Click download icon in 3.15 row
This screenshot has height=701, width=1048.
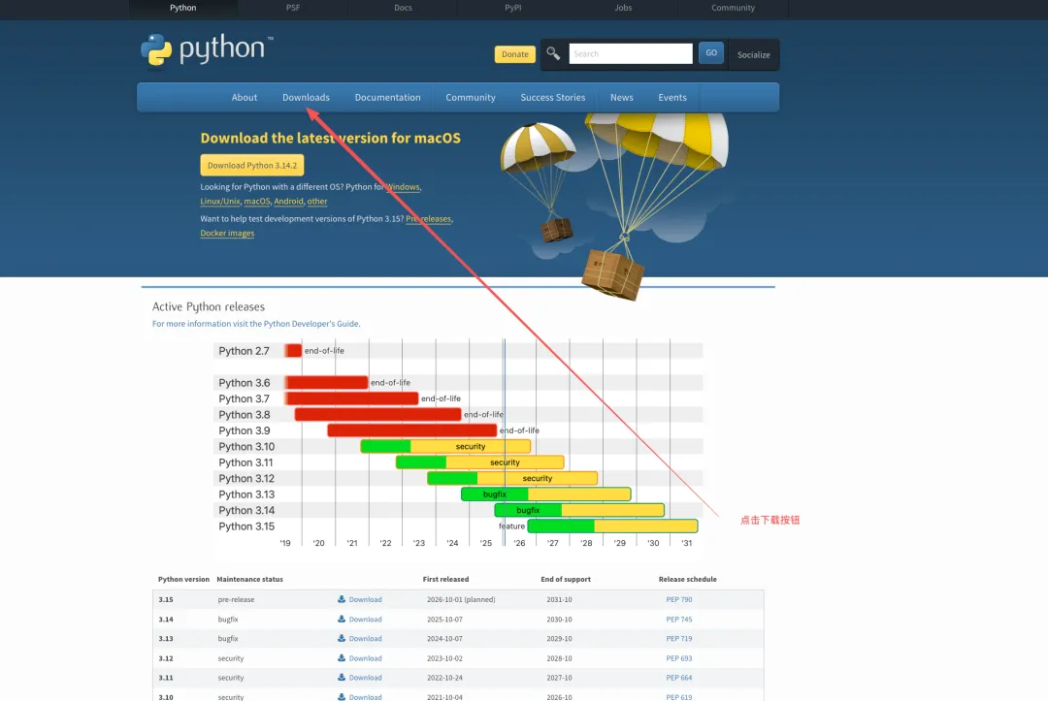point(342,599)
